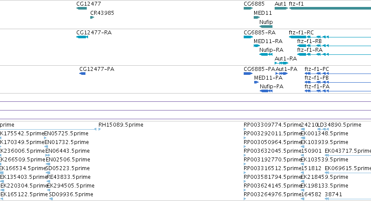Click the MED11-RA transcript label
Image resolution: width=371 pixels, height=201 pixels.
pyautogui.click(x=268, y=41)
